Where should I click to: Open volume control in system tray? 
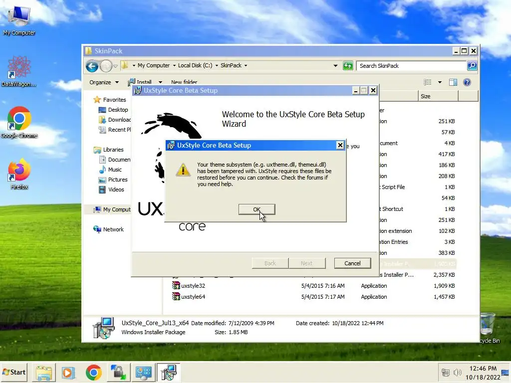(457, 373)
